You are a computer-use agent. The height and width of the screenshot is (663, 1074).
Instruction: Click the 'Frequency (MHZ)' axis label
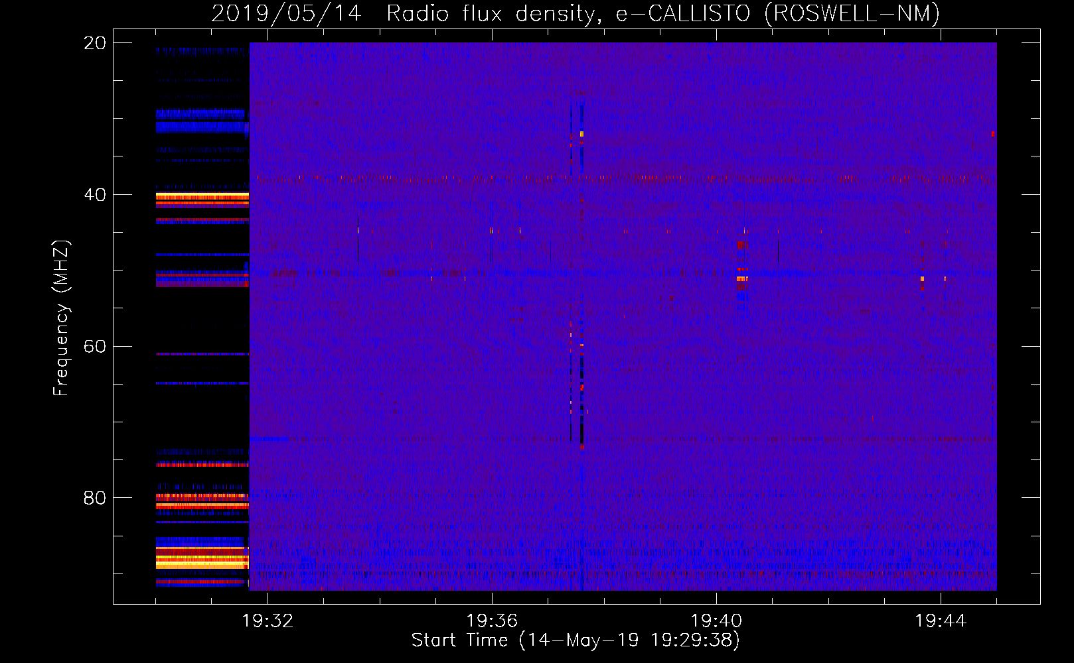(x=61, y=318)
